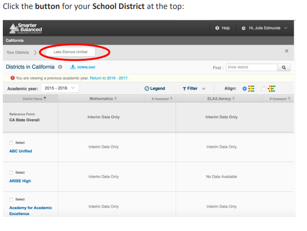Select the second Align radio button
Screen dimensions: 307x231
(x=264, y=89)
